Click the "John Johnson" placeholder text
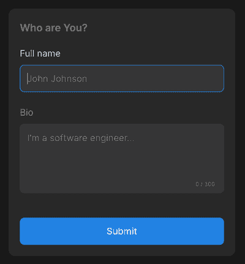The width and height of the screenshot is (245, 264). point(57,79)
